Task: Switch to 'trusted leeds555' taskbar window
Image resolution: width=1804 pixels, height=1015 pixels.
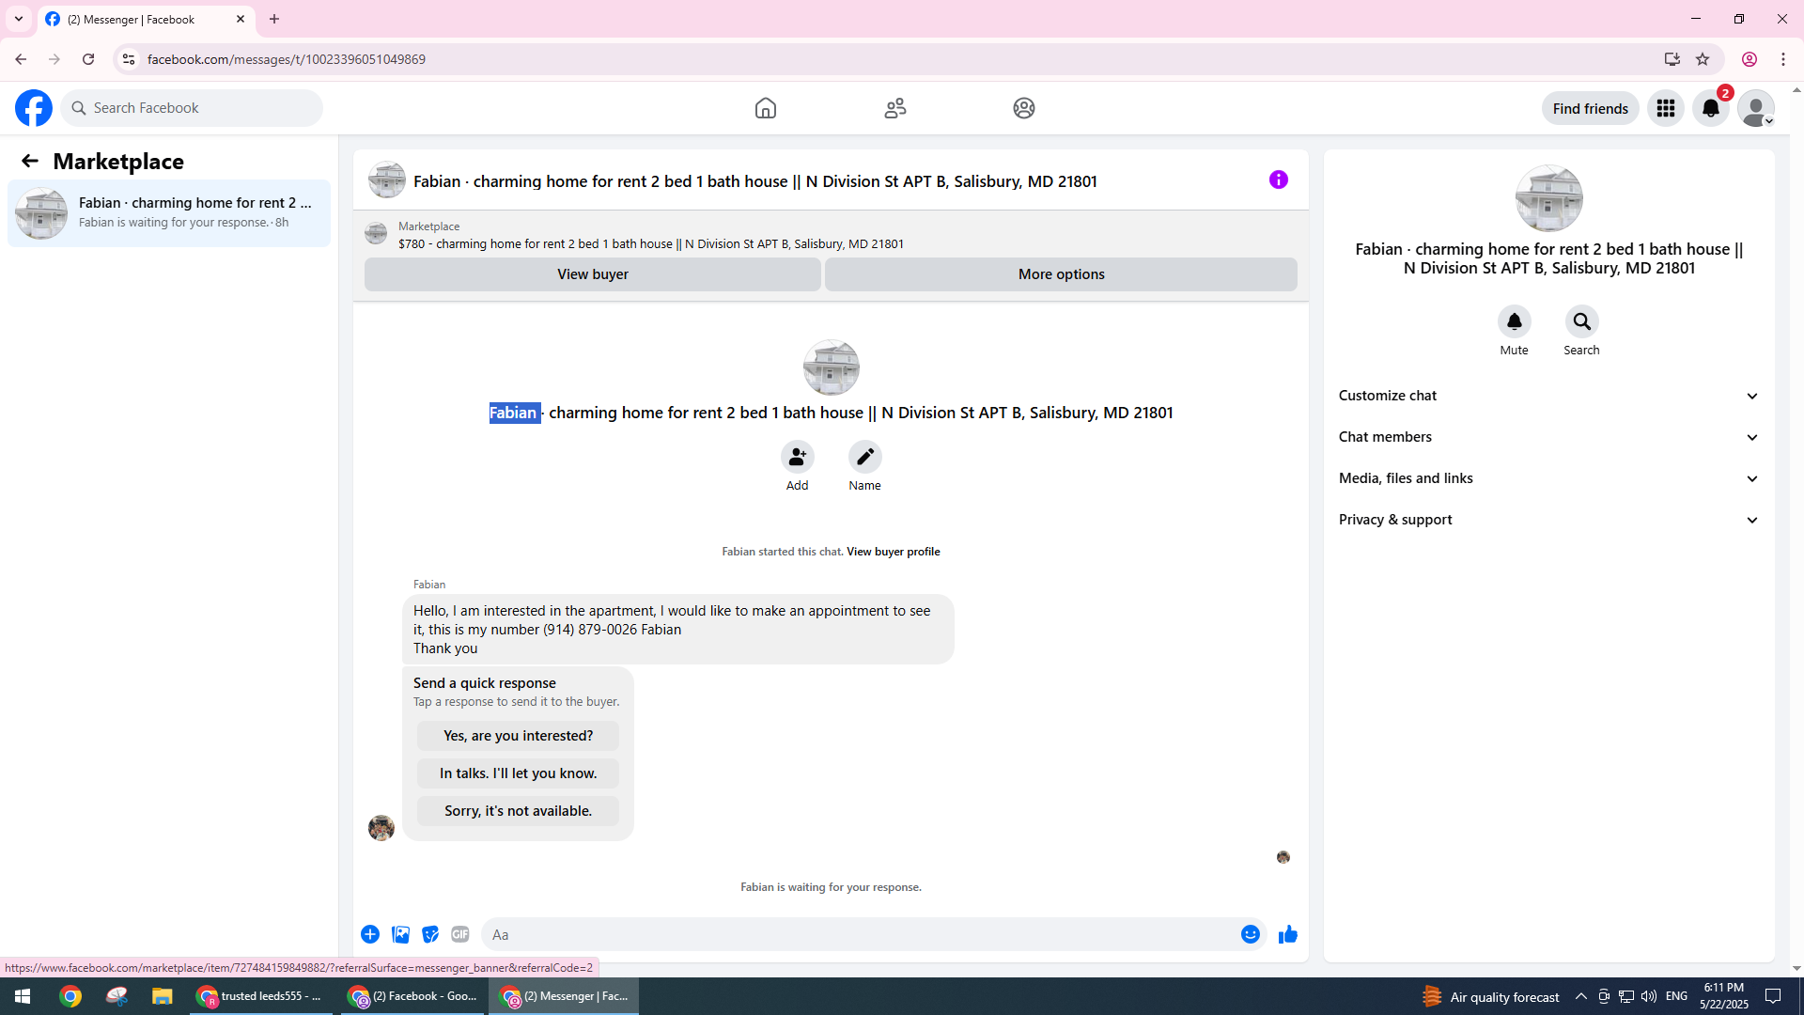Action: point(261,996)
